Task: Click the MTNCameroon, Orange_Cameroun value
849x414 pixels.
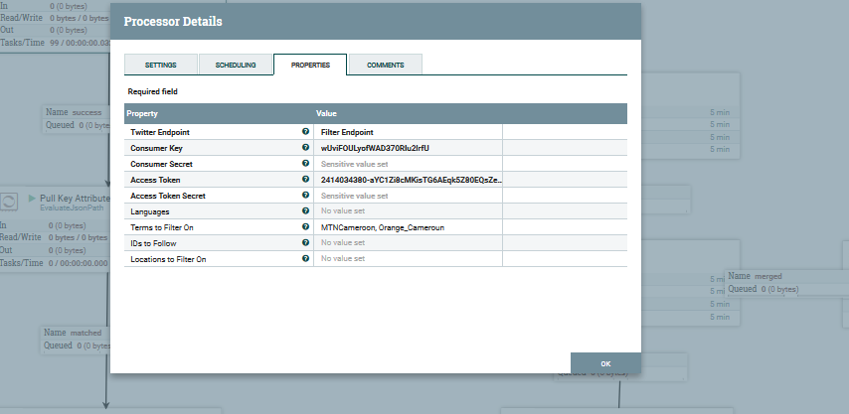Action: [x=383, y=227]
